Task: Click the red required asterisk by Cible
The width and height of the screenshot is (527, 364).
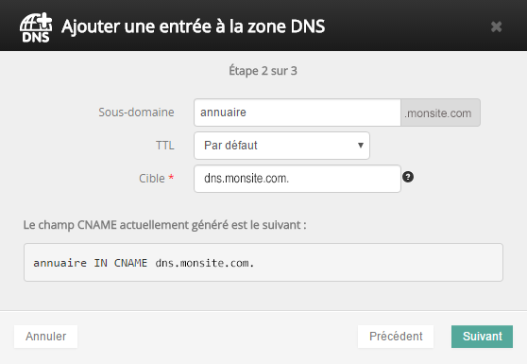Action: point(171,177)
